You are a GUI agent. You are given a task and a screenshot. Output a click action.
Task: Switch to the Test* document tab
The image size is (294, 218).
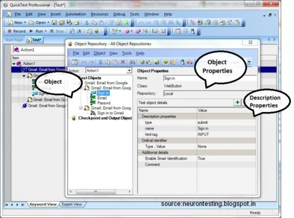[x=34, y=40]
